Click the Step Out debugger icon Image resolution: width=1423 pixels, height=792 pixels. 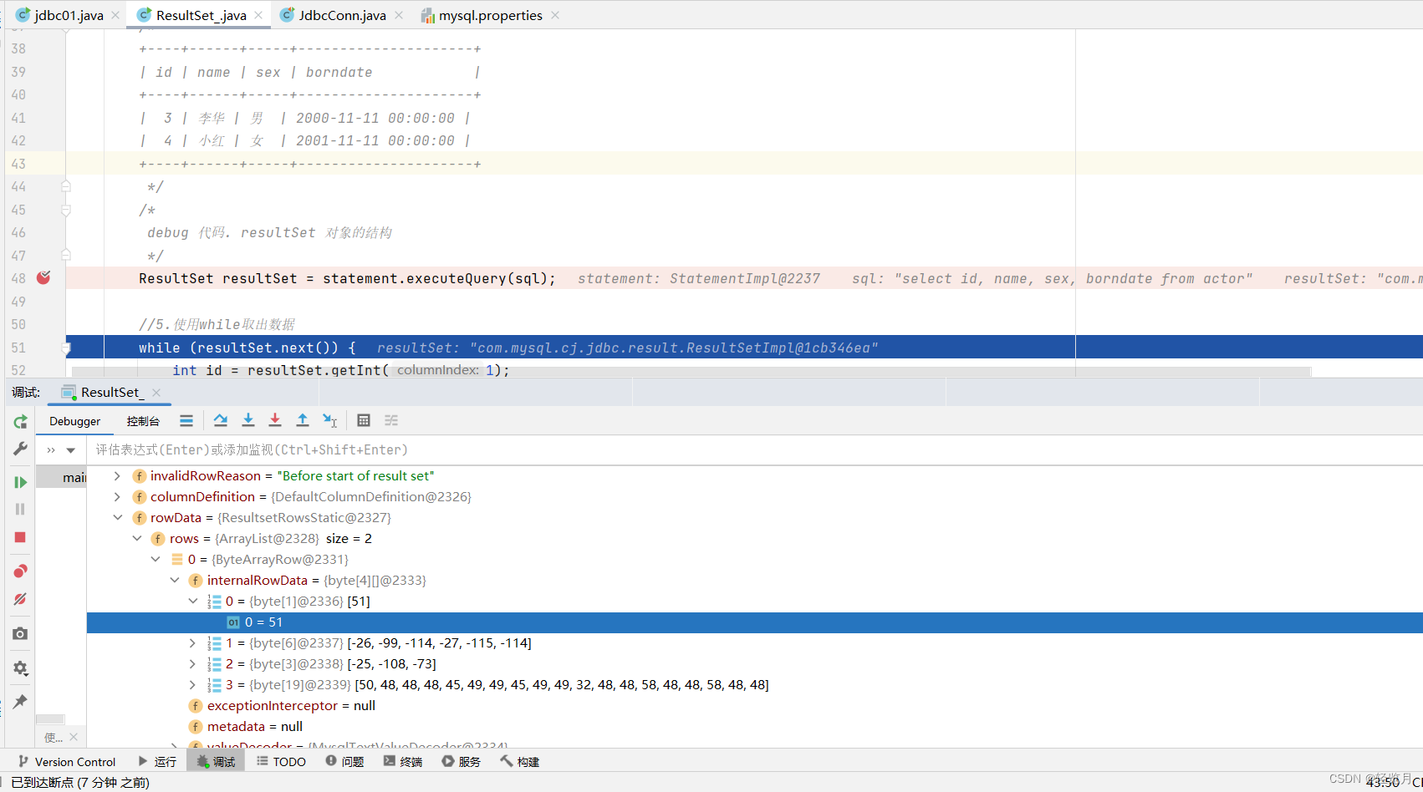click(303, 420)
